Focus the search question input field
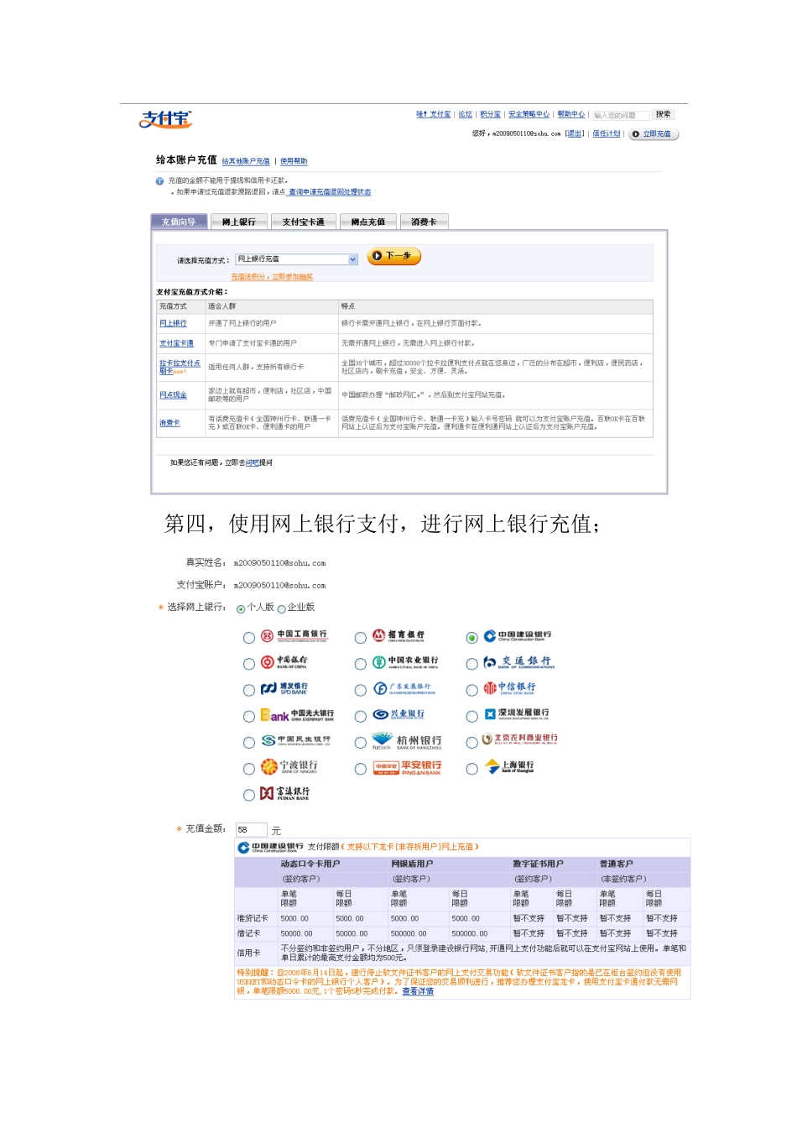 tap(621, 116)
